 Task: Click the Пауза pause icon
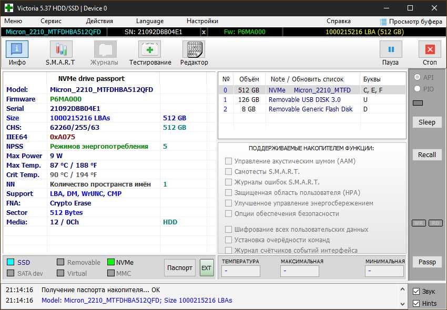391,49
